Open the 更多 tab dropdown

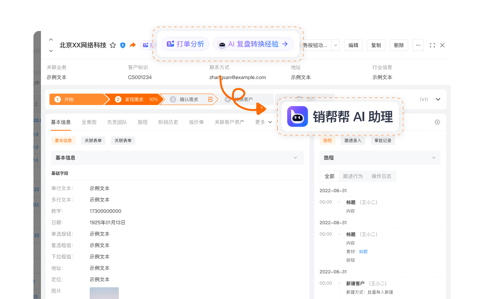pyautogui.click(x=264, y=122)
